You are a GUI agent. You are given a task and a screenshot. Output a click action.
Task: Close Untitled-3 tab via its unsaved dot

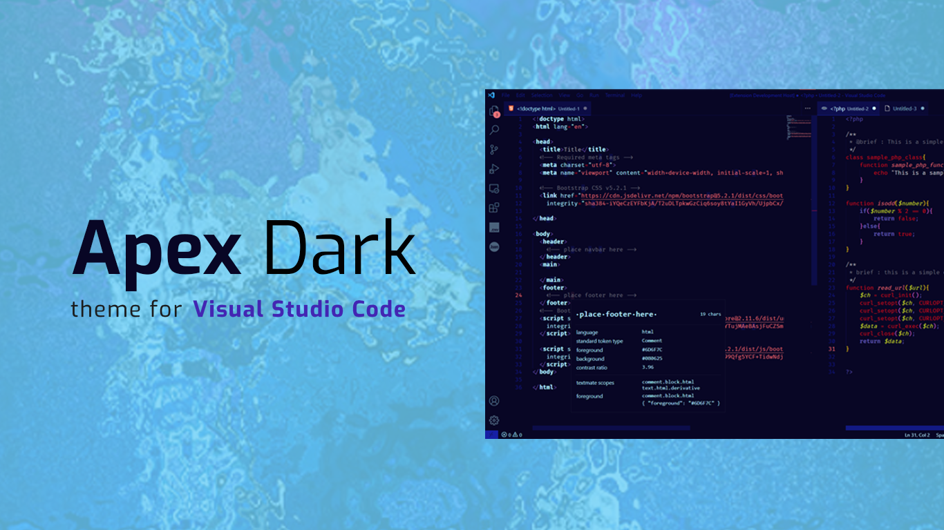[x=923, y=108]
